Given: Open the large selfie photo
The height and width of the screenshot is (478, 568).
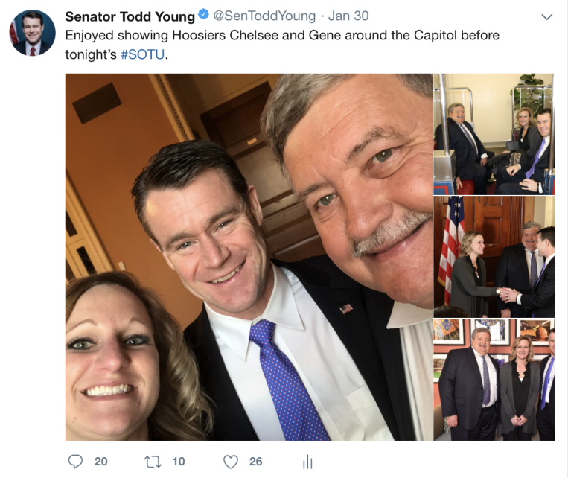Looking at the screenshot, I should [x=249, y=257].
